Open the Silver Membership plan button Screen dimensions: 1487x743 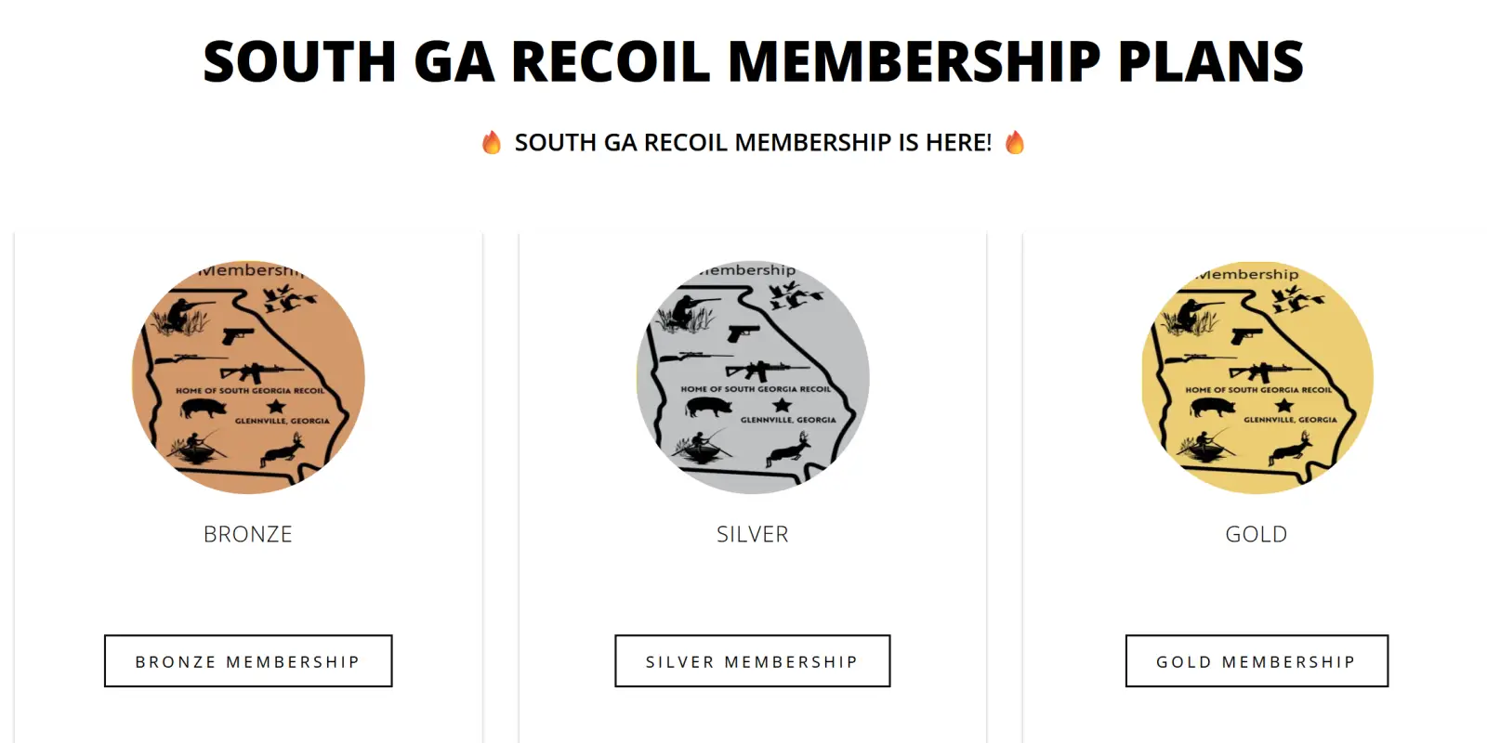pyautogui.click(x=752, y=661)
